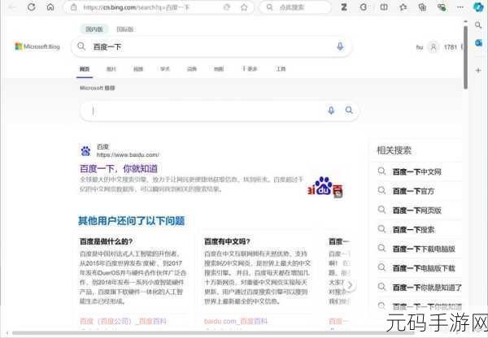Click related search 百度一下官方
The image size is (488, 338).
click(413, 191)
